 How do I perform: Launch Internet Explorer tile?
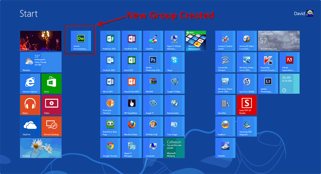click(30, 84)
